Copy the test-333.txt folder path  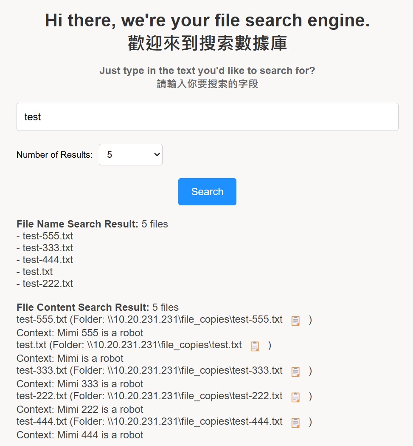point(295,372)
